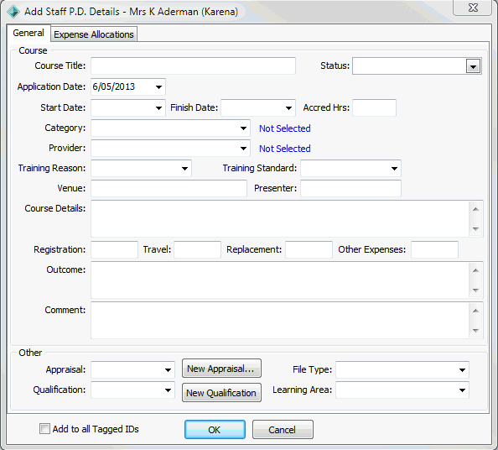This screenshot has width=498, height=450.
Task: Click Comment scroll up arrow
Action: coord(475,311)
